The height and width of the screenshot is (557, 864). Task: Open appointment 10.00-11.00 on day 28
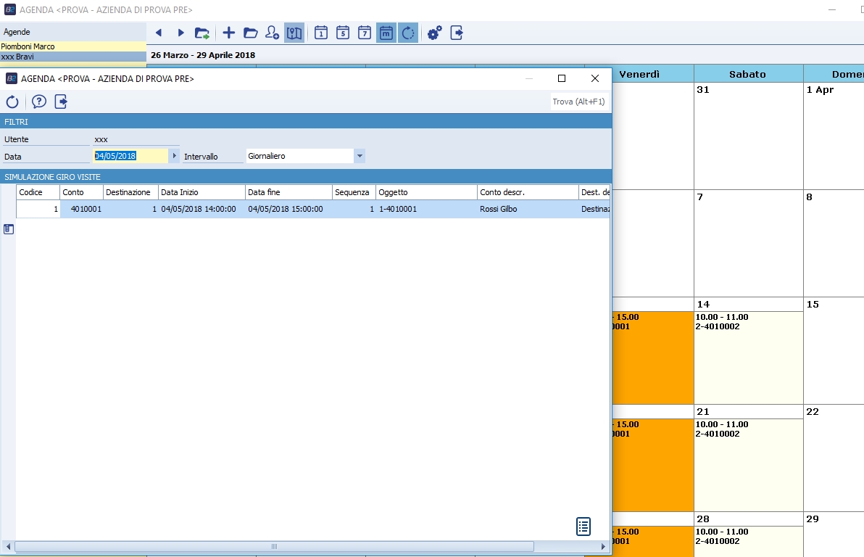pos(748,542)
